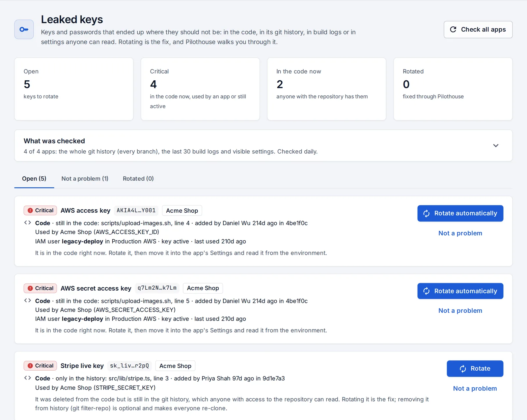527x420 pixels.
Task: Click the Critical alert badge on AWS access key
Action: click(40, 210)
